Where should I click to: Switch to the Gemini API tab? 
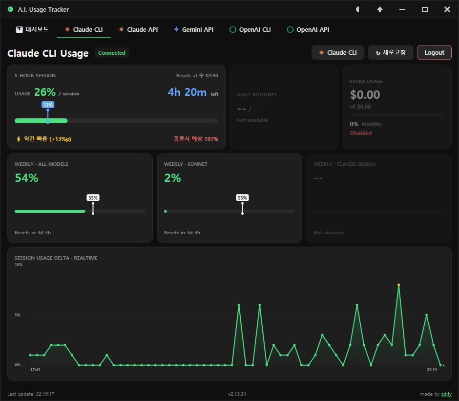click(x=193, y=30)
